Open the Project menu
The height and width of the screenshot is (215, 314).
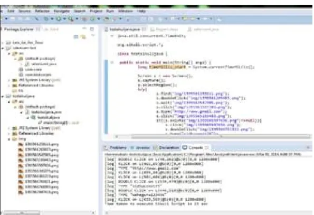96,11
